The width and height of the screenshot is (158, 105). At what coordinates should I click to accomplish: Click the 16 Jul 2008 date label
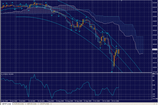coord(32,101)
